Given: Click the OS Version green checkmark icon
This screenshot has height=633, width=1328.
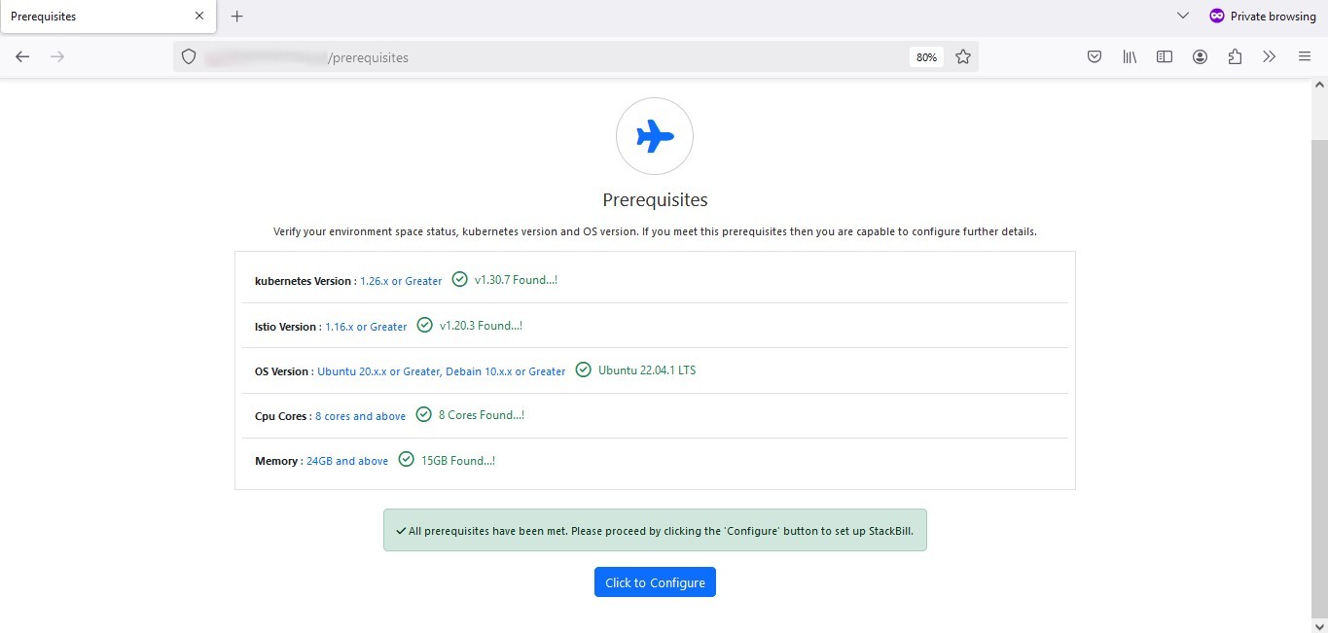Looking at the screenshot, I should [x=583, y=370].
